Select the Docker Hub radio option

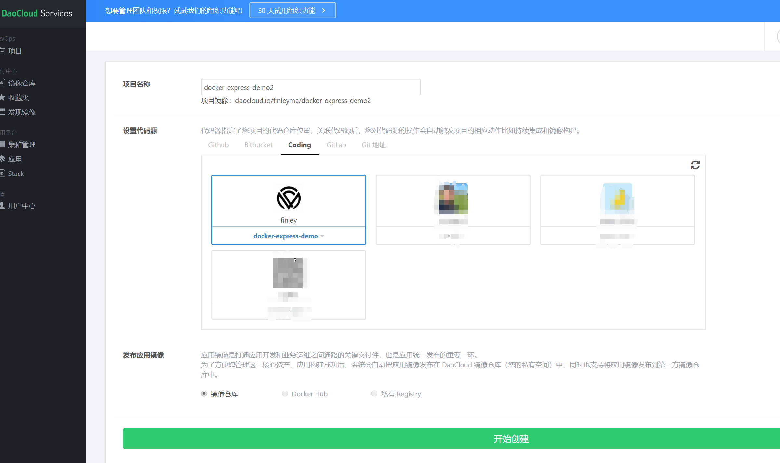click(x=285, y=394)
